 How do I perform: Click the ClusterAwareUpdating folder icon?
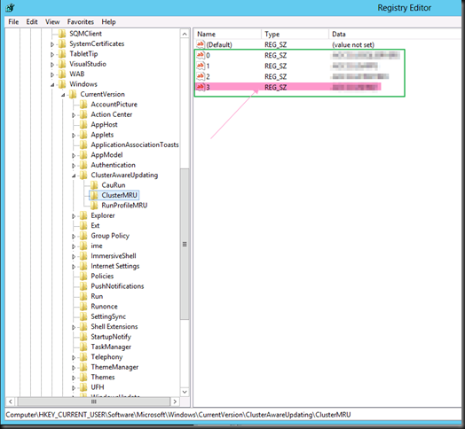point(83,175)
